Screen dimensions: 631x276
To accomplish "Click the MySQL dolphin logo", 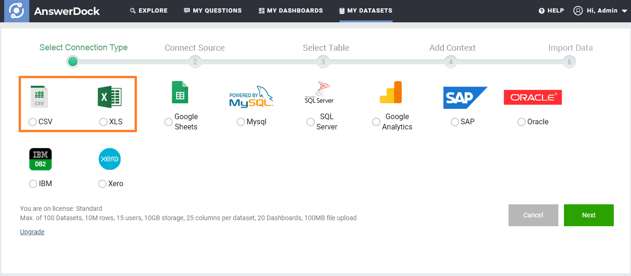I will pyautogui.click(x=251, y=97).
